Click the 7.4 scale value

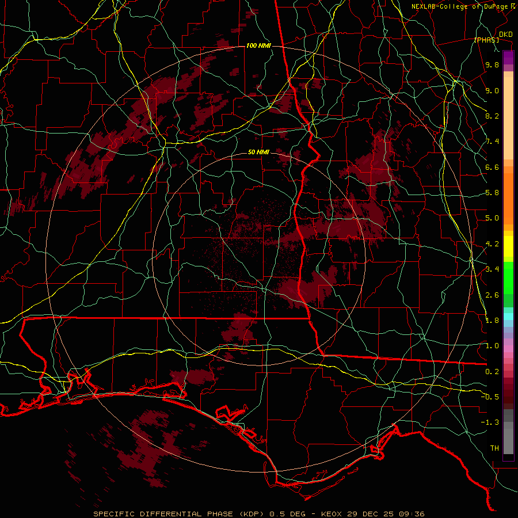tap(492, 142)
